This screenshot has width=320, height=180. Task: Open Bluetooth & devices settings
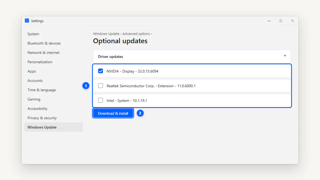click(x=54, y=43)
